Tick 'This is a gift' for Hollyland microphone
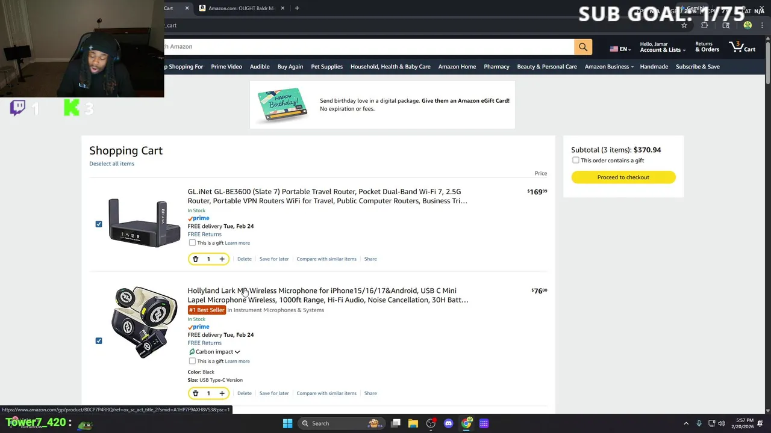This screenshot has width=771, height=433. pos(192,361)
